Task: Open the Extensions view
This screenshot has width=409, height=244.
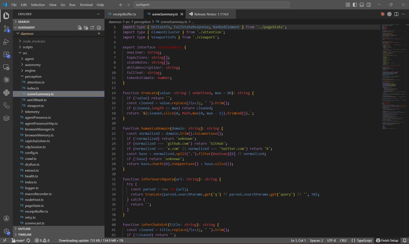Action: (6, 54)
